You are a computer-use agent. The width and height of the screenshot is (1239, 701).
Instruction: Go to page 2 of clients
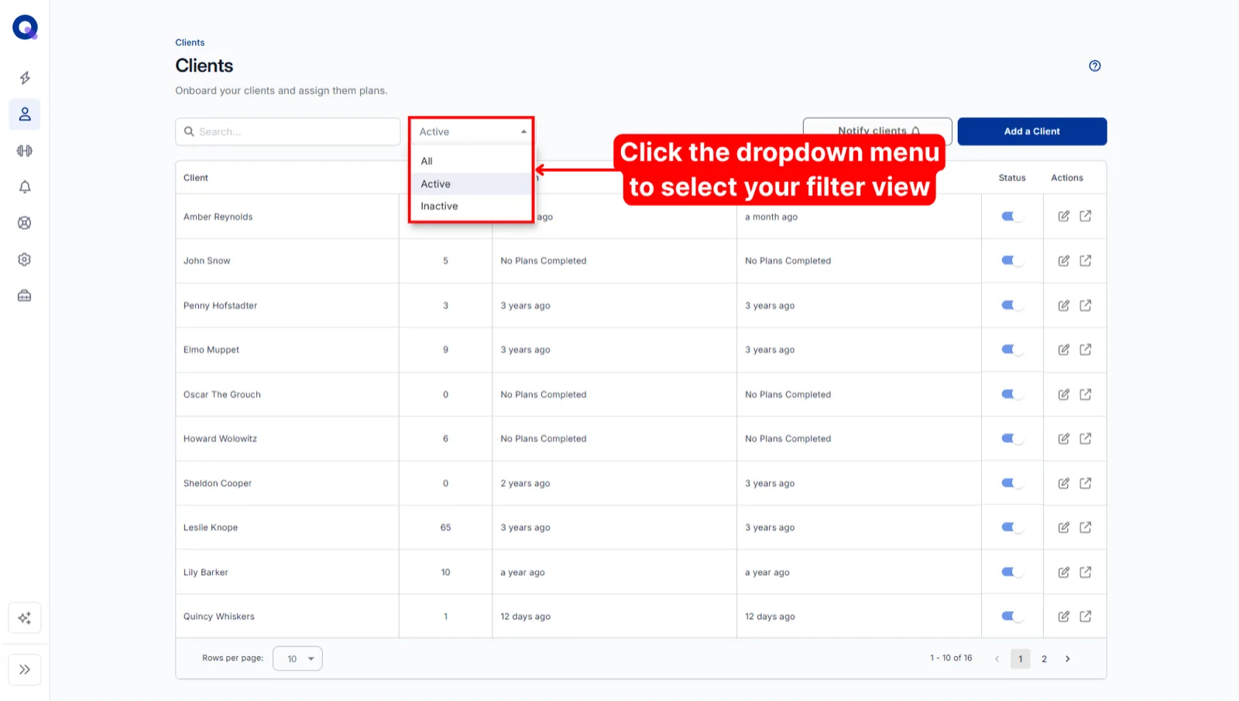coord(1044,659)
